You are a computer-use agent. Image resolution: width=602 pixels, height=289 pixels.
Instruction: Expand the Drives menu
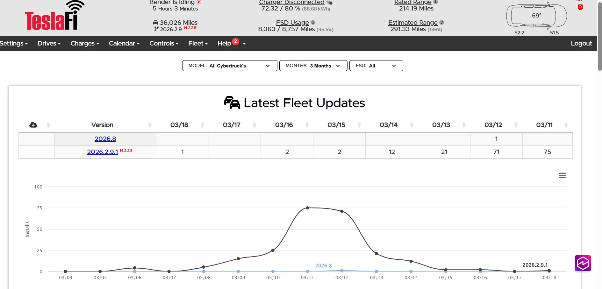coord(49,43)
